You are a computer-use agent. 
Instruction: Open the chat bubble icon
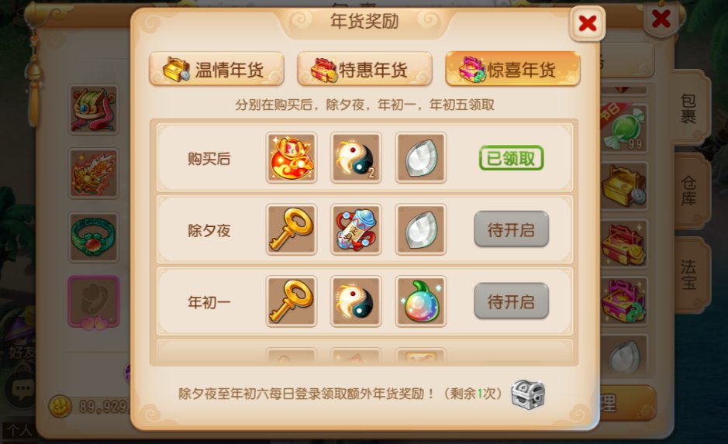coord(21,389)
